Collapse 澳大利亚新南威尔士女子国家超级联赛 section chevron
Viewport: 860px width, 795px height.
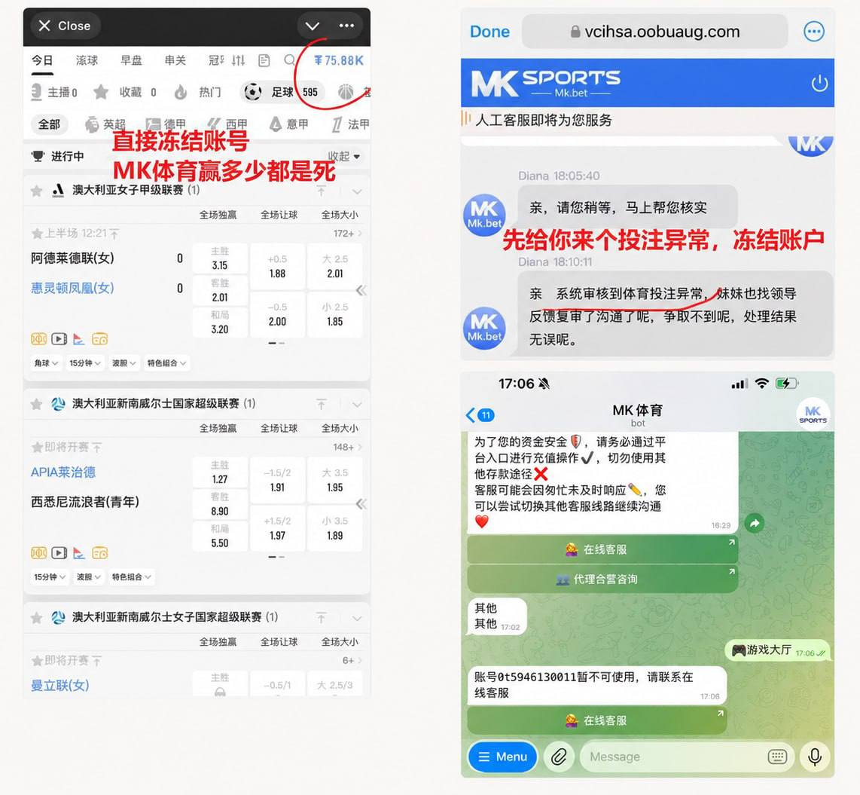pos(356,619)
